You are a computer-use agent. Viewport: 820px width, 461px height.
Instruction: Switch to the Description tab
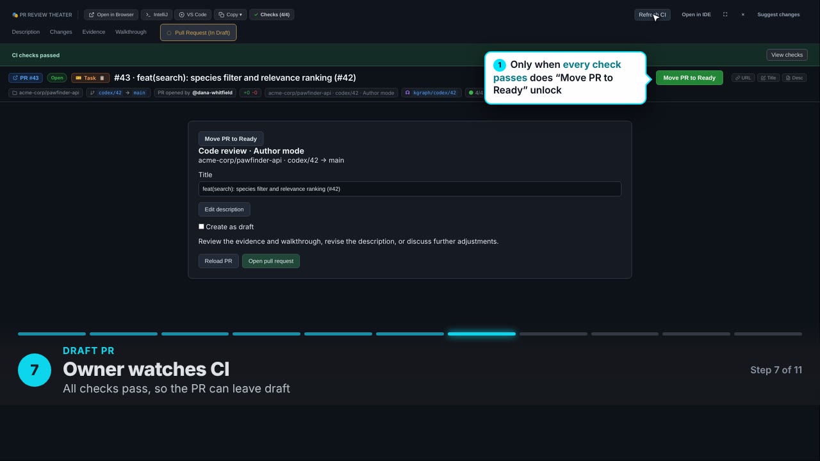(x=26, y=32)
